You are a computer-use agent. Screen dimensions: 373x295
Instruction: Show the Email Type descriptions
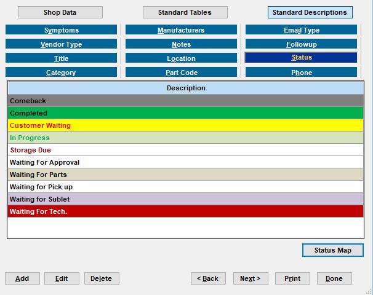301,30
